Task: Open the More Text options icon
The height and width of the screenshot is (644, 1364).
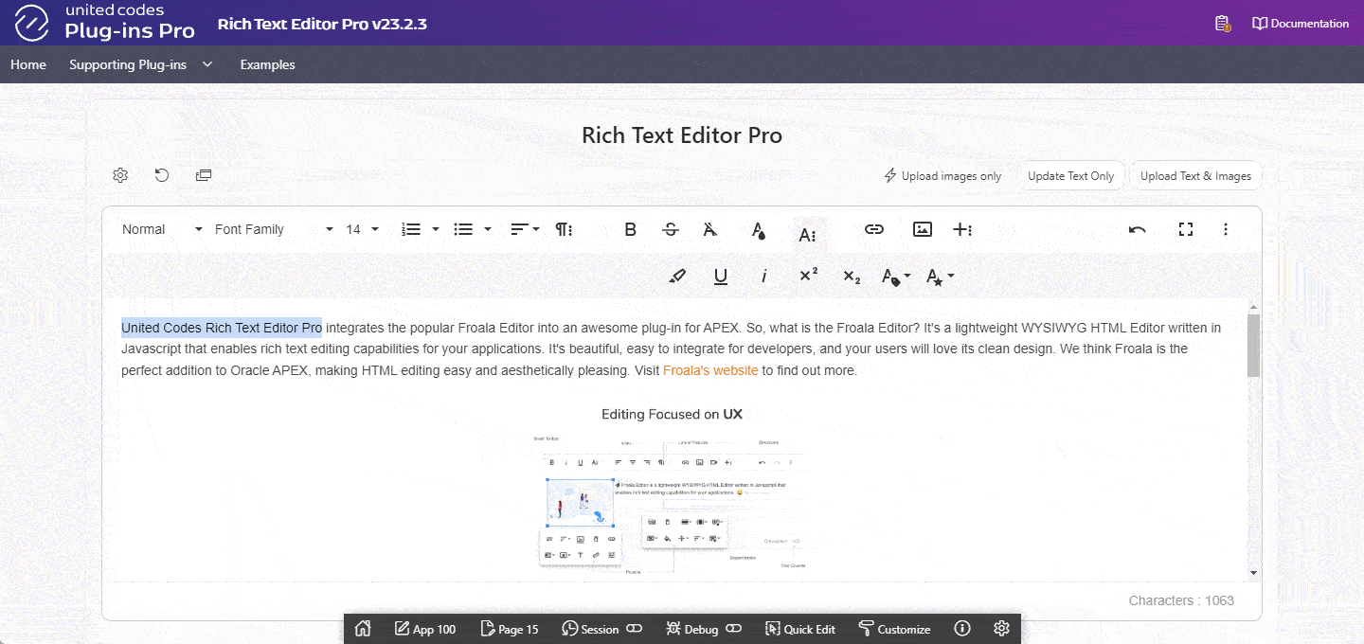Action: [808, 234]
